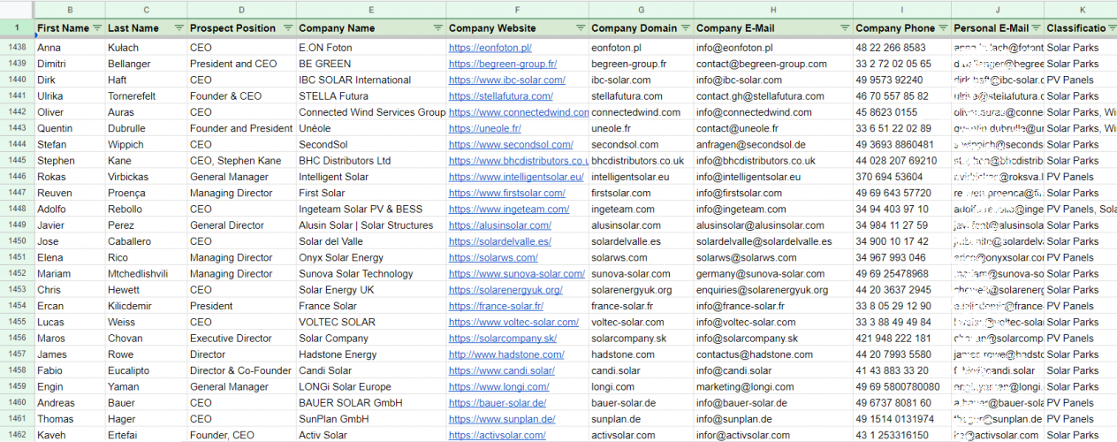
Task: Select column B header
Action: tap(70, 10)
